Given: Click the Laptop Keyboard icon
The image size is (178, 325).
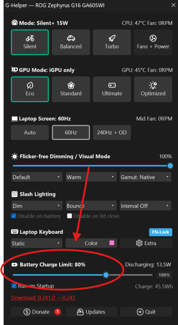Looking at the screenshot, I should pyautogui.click(x=15, y=232).
